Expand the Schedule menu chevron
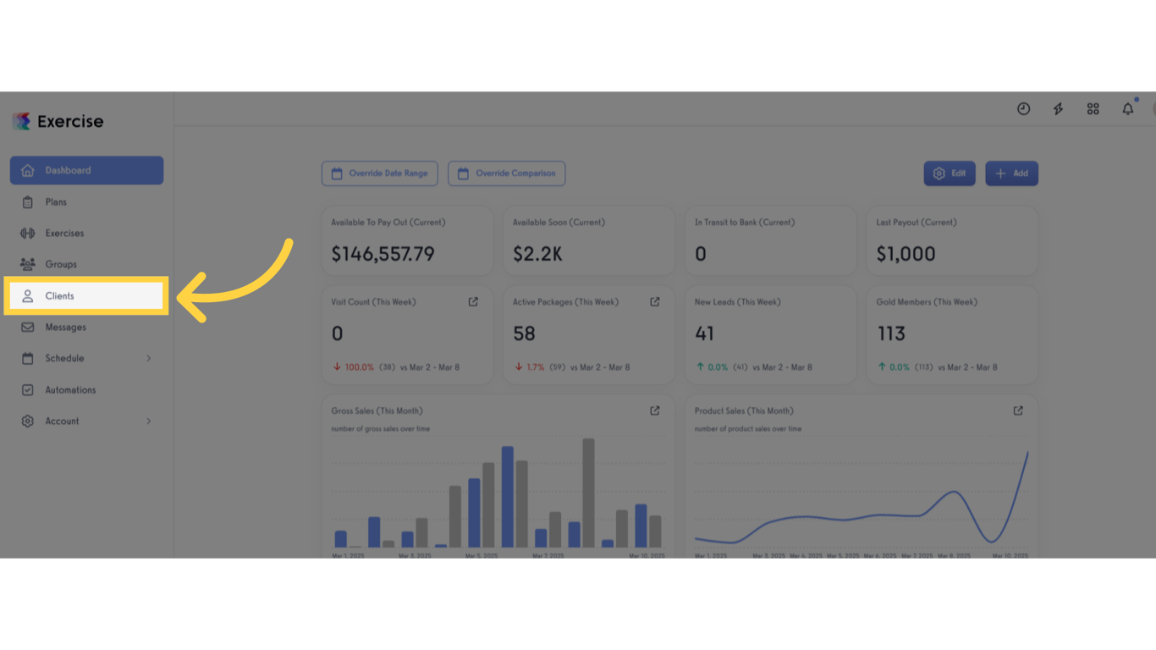This screenshot has width=1156, height=650. tap(148, 359)
